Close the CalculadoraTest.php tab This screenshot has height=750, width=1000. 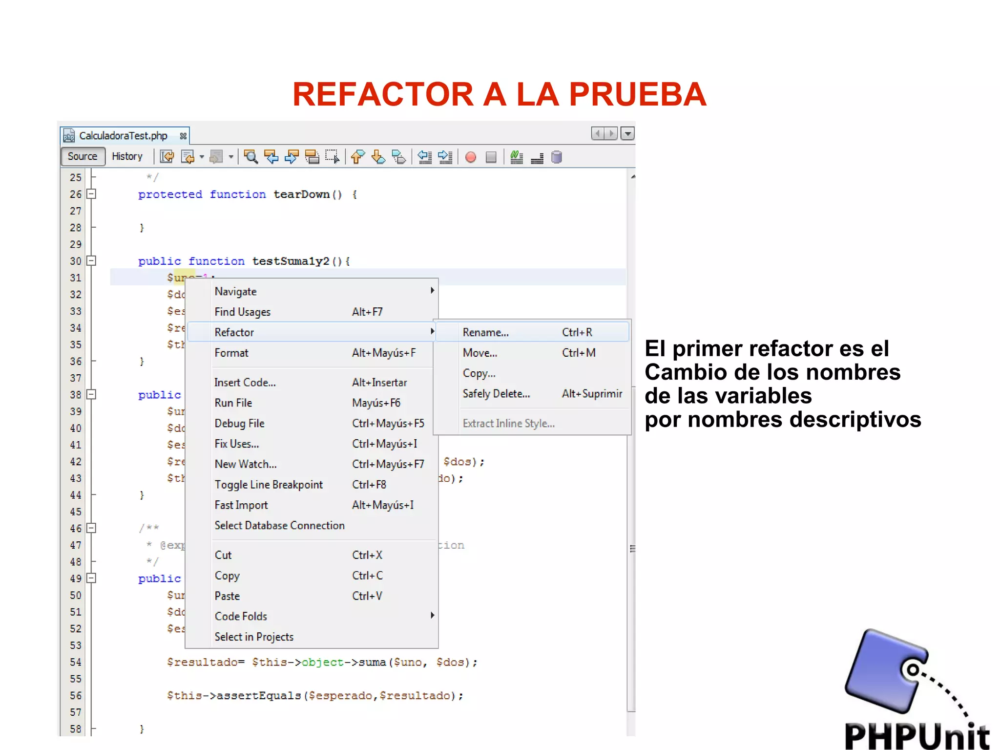[183, 136]
